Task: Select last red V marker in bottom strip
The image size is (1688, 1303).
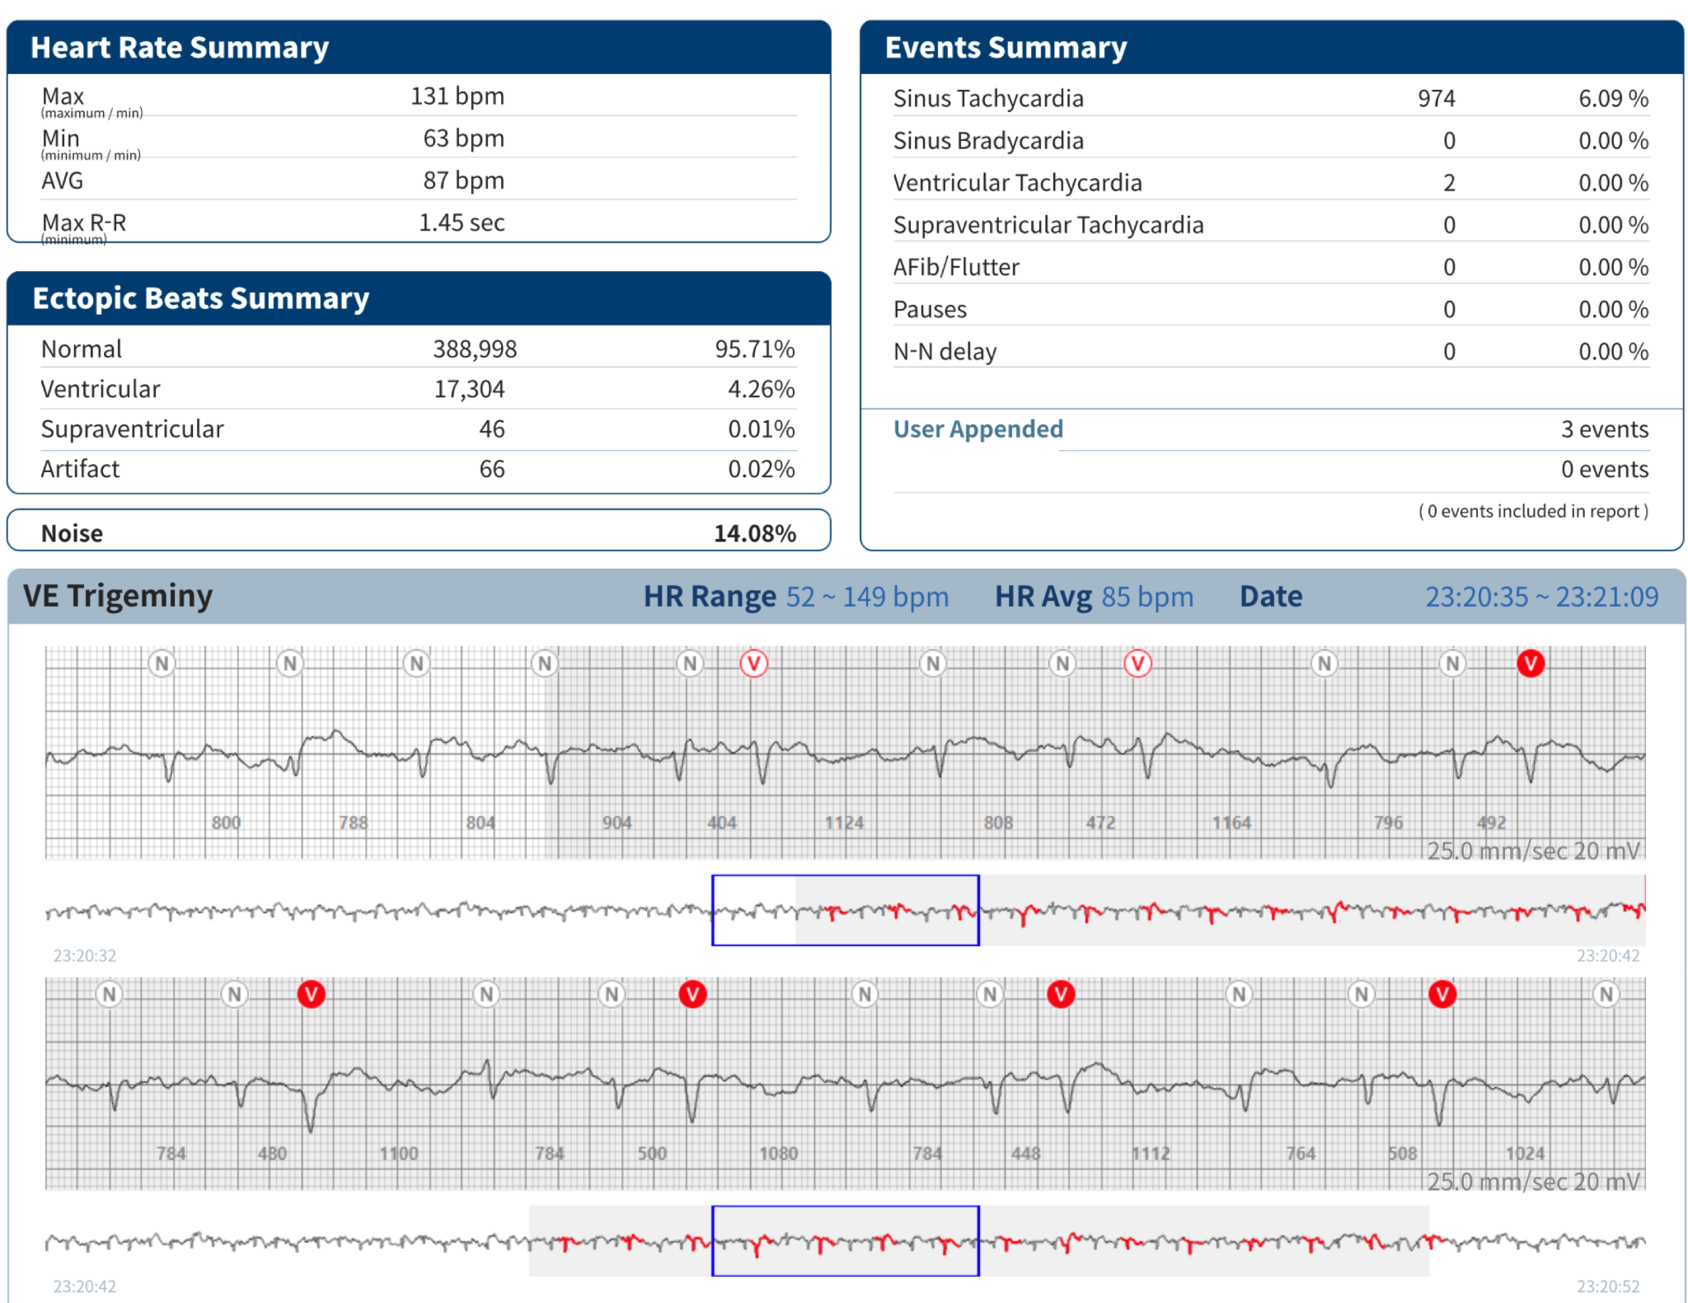Action: 1442,995
